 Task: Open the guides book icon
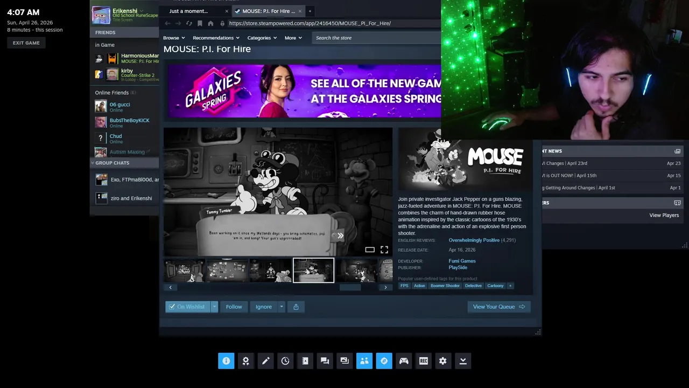[x=305, y=361]
